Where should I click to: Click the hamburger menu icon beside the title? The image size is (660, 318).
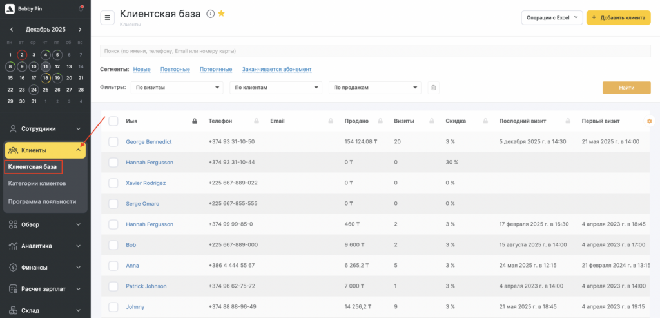[x=108, y=17]
